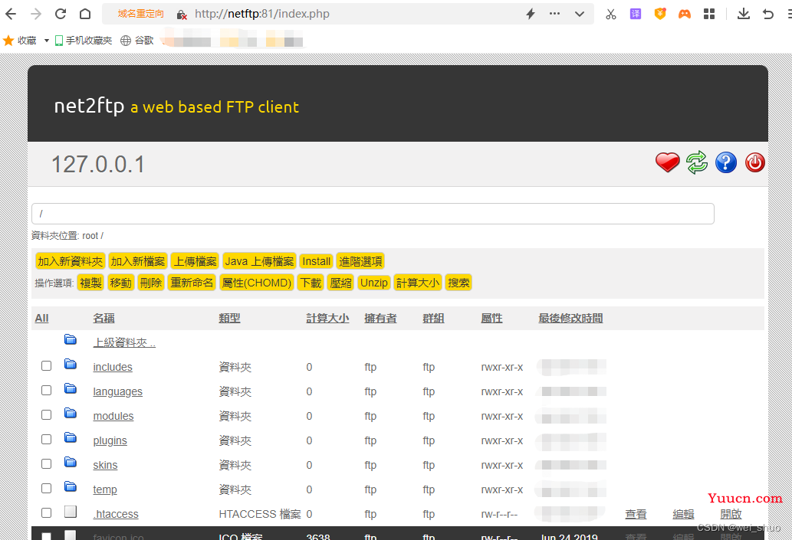792x540 pixels.
Task: Open the browser downloads icon
Action: pos(744,14)
